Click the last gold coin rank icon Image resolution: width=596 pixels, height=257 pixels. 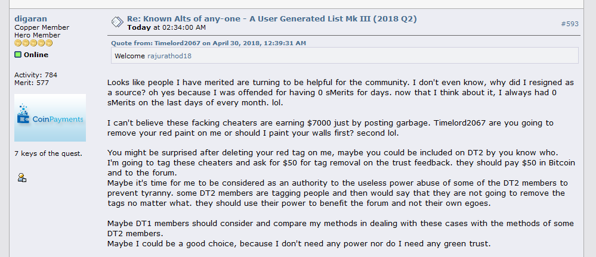[49, 43]
